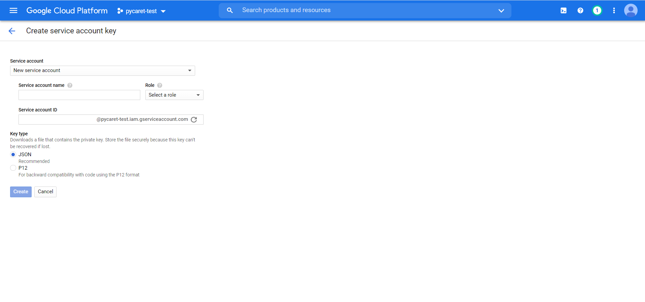Focus the Service account name field
645x302 pixels.
(x=79, y=95)
